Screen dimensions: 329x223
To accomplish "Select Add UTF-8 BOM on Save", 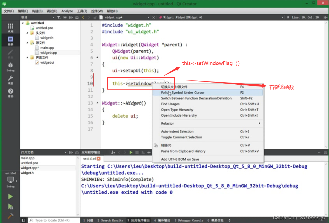I will point(208,159).
